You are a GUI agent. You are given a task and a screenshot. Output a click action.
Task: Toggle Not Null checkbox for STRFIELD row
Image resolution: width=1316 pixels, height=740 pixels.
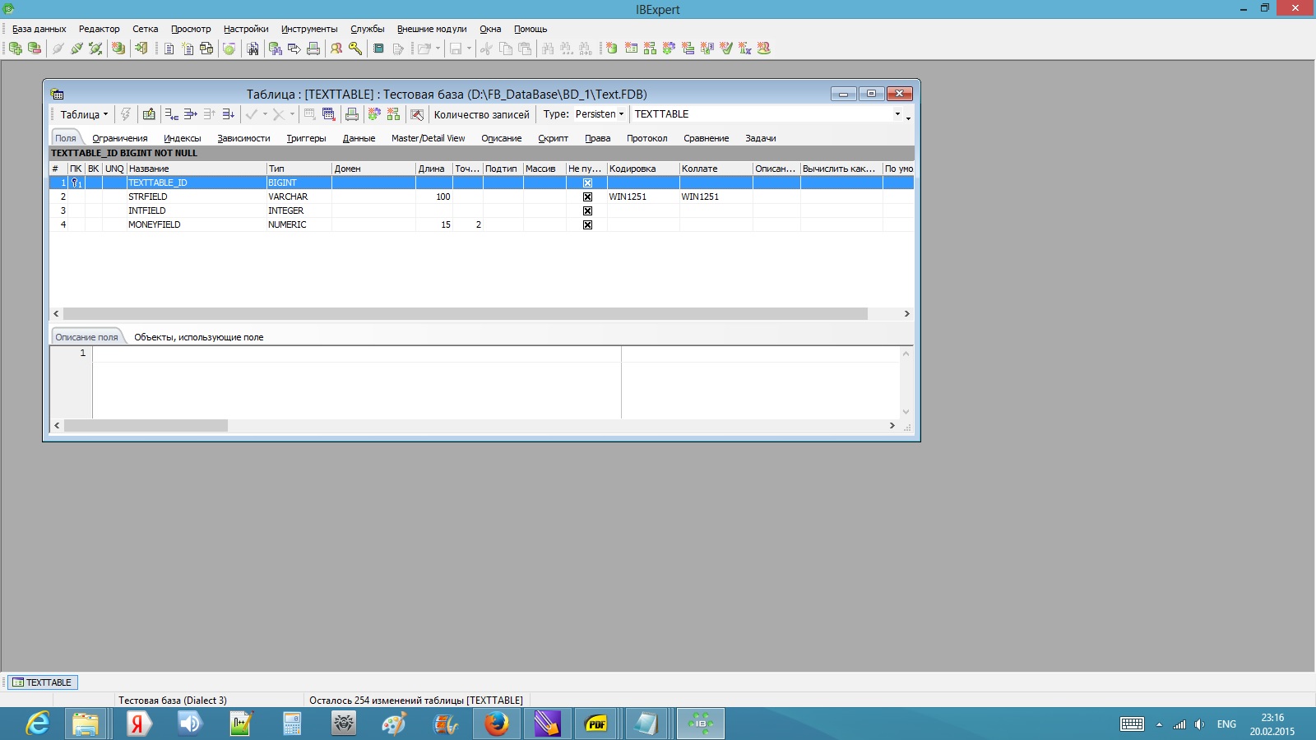[x=587, y=197]
